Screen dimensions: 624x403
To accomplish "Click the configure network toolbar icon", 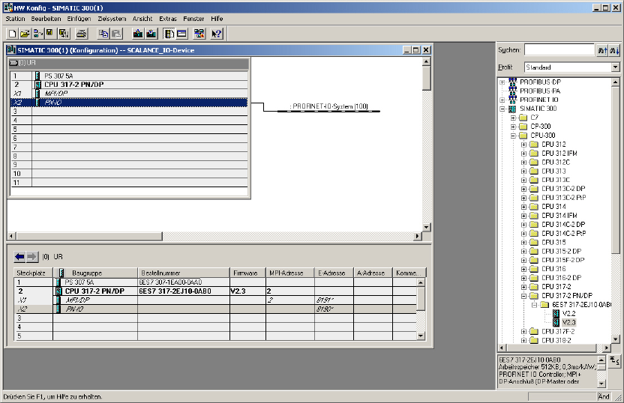I will 199,34.
